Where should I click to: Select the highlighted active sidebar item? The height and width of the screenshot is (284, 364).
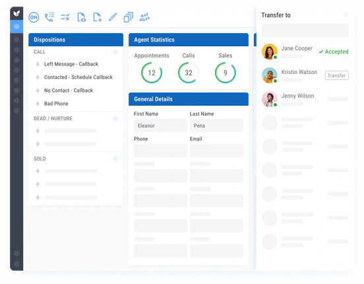click(16, 26)
